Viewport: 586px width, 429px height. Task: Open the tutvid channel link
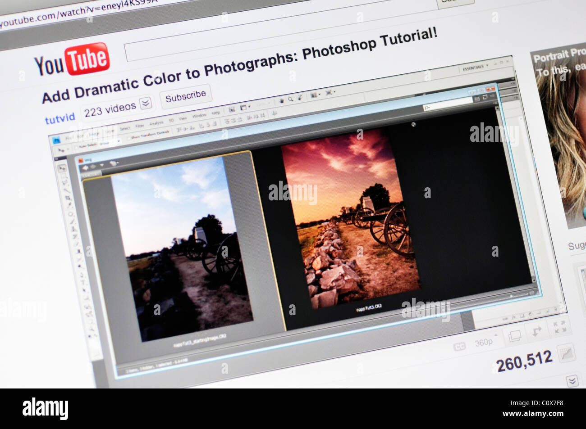click(60, 118)
